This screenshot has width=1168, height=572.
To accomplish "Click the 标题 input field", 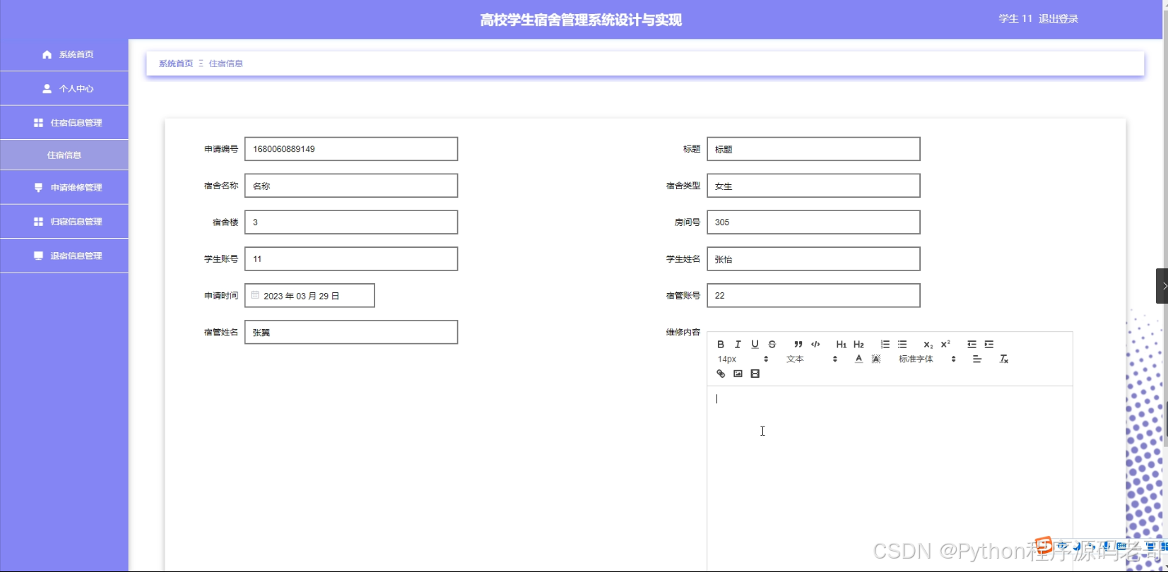I will tap(813, 149).
